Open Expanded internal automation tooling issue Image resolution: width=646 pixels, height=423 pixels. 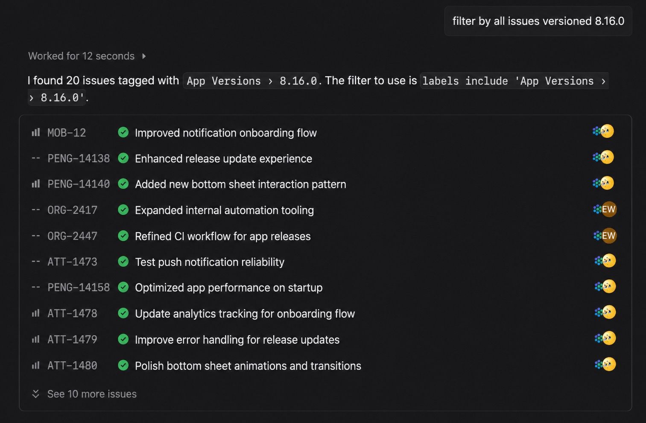click(224, 210)
